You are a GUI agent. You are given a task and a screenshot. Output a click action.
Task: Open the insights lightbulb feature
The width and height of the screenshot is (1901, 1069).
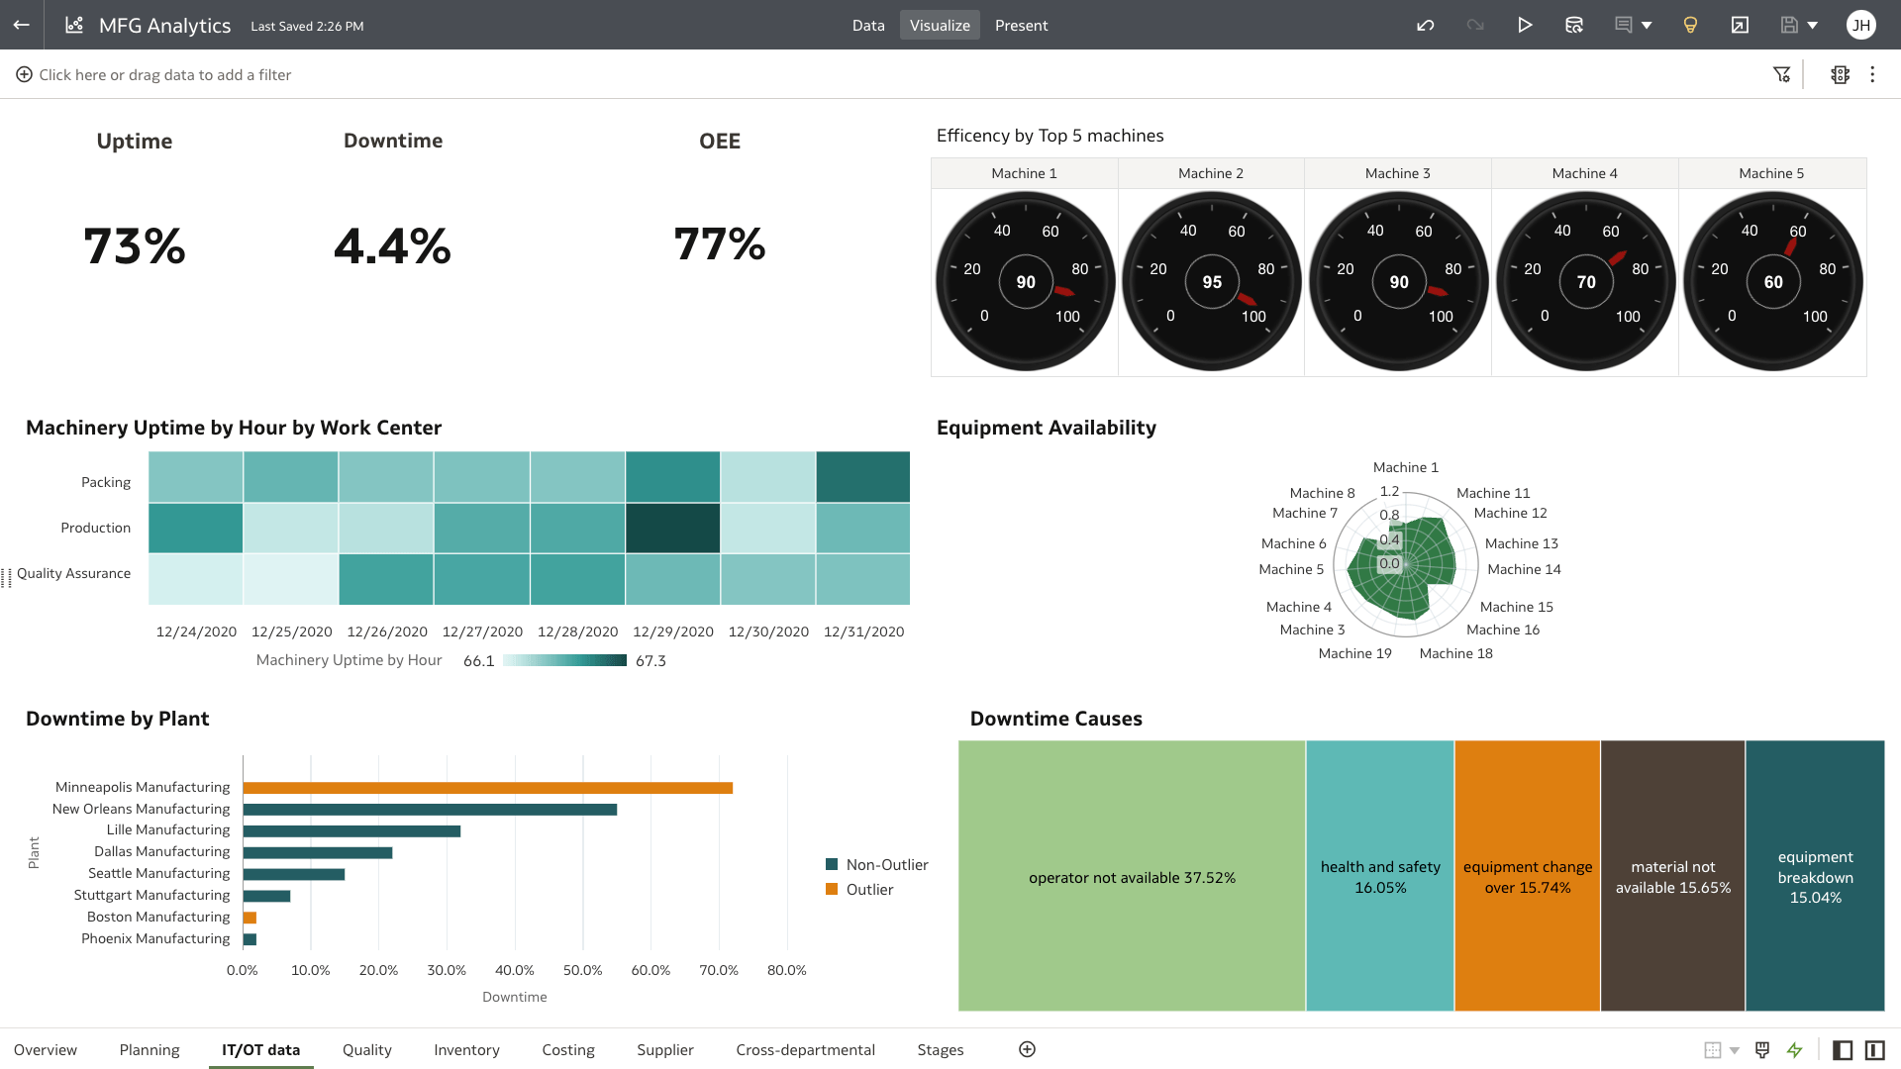tap(1690, 25)
